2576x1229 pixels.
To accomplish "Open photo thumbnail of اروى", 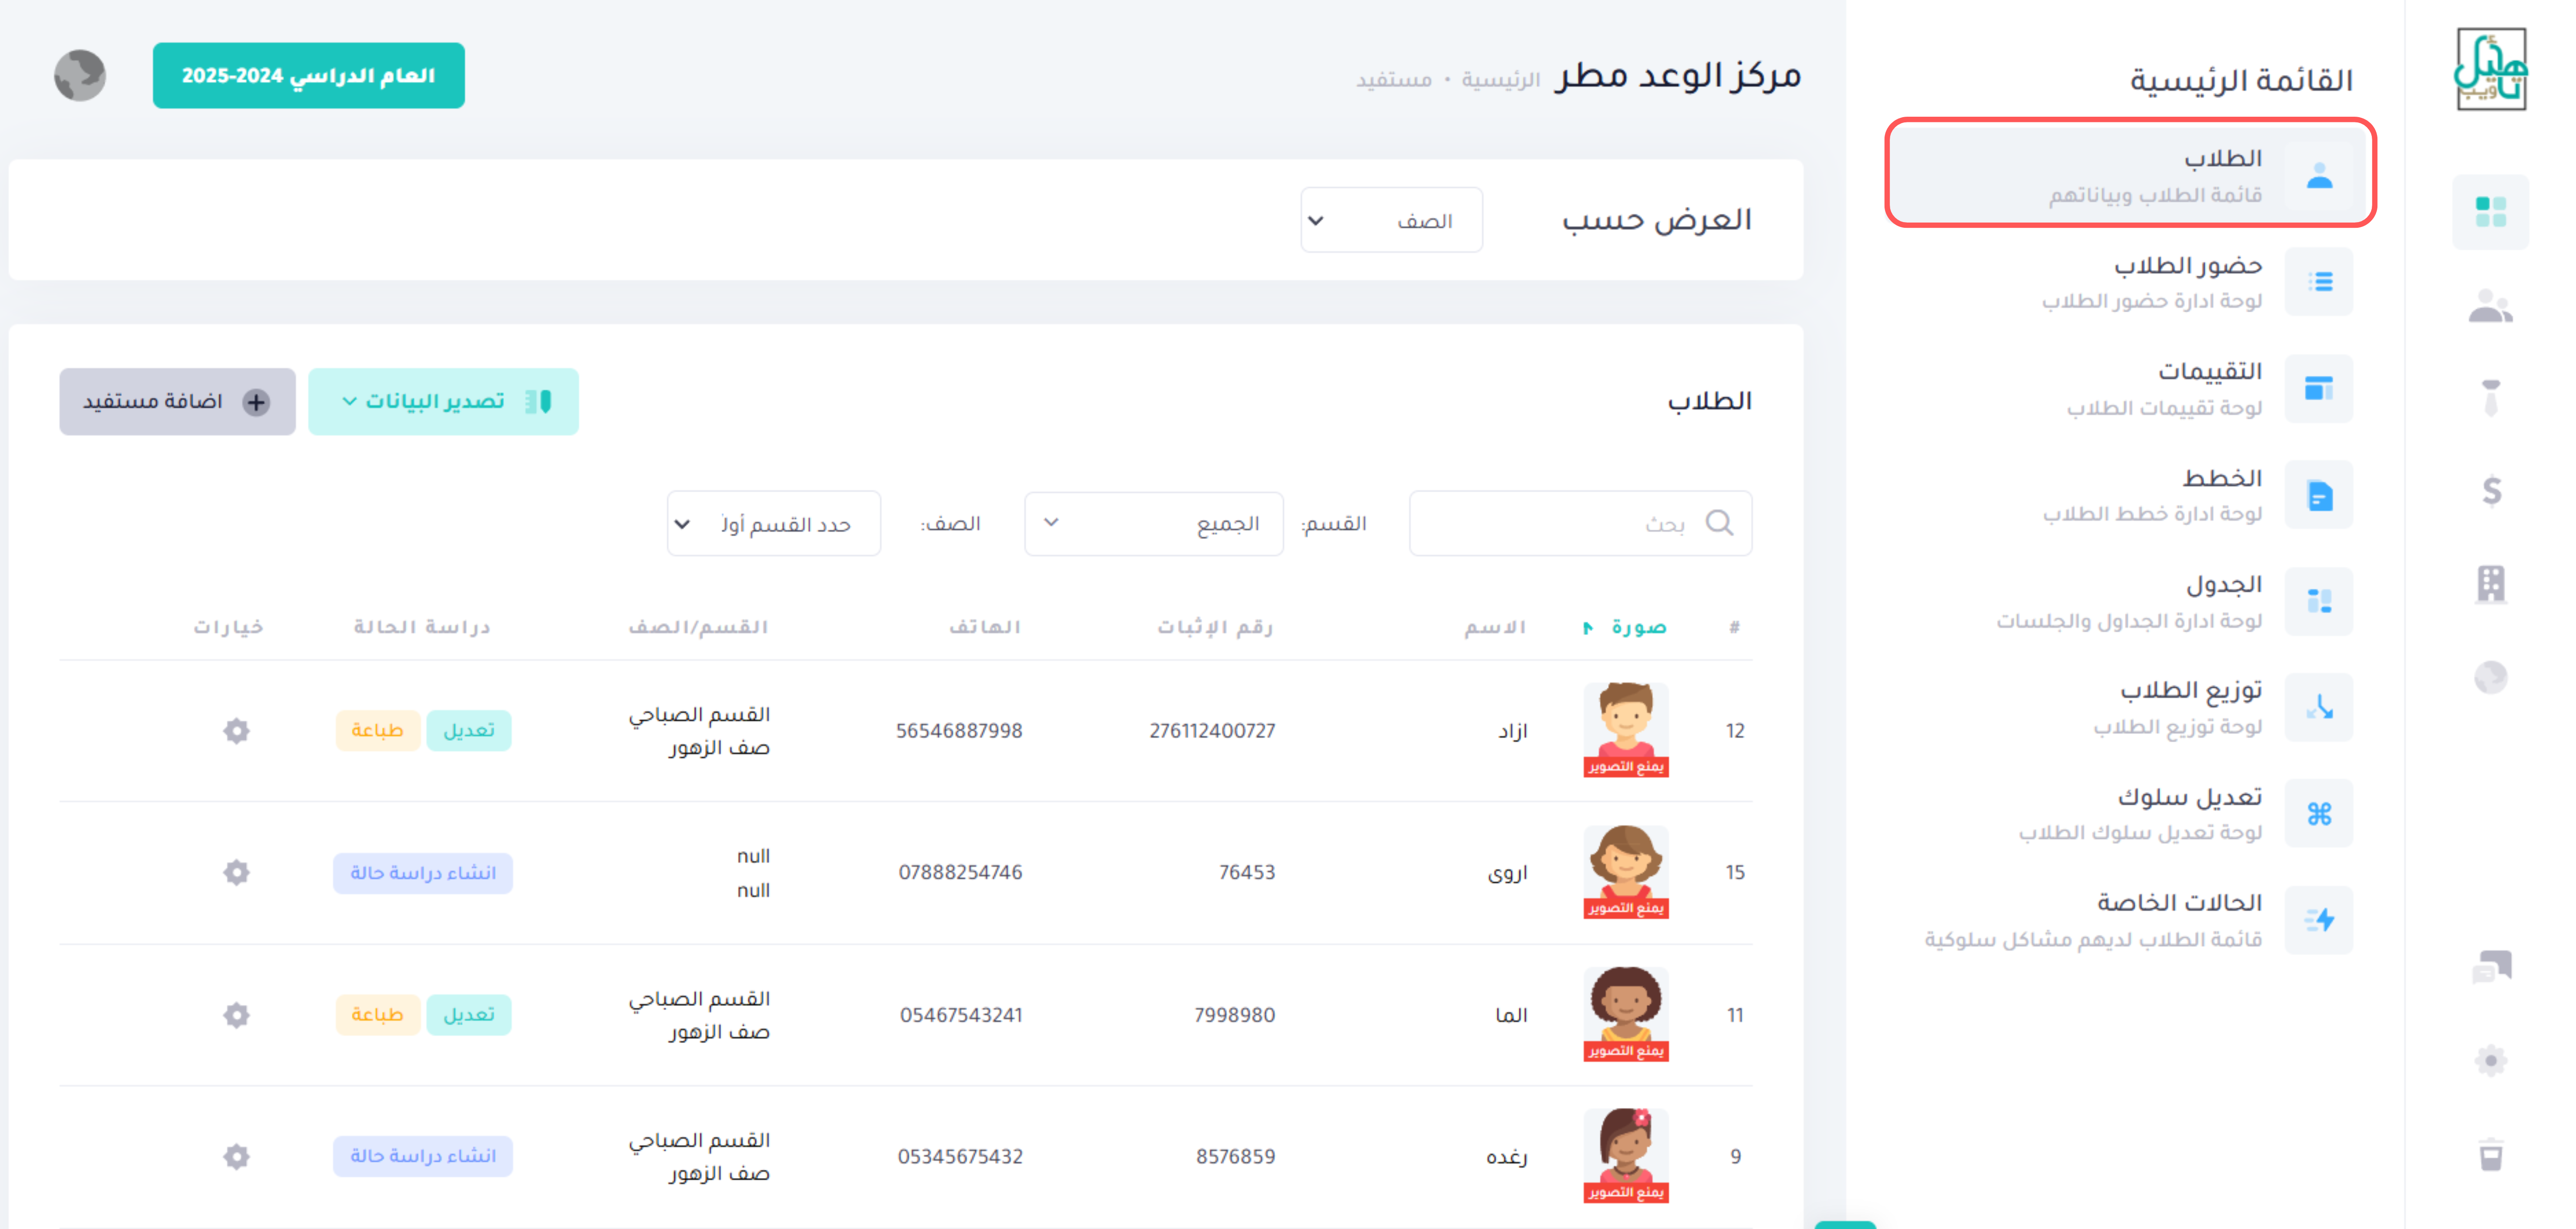I will [x=1626, y=872].
